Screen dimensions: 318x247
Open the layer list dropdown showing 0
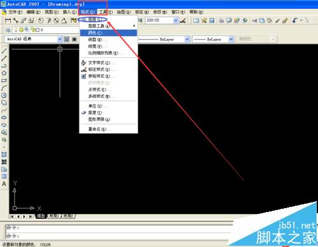click(46, 30)
